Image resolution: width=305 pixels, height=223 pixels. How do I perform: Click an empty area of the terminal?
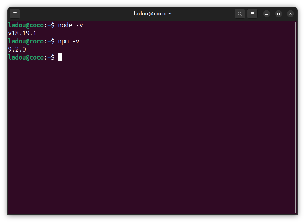[149, 134]
